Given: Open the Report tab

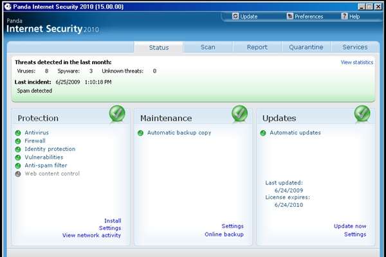Looking at the screenshot, I should tap(257, 47).
